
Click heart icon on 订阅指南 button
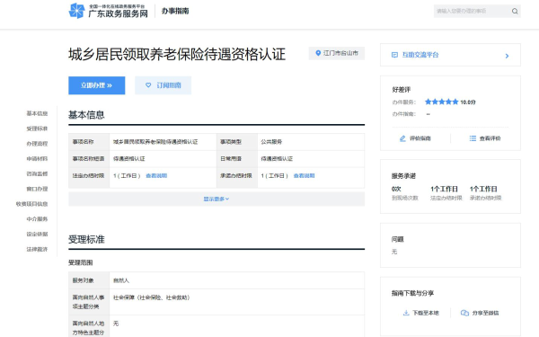(148, 85)
